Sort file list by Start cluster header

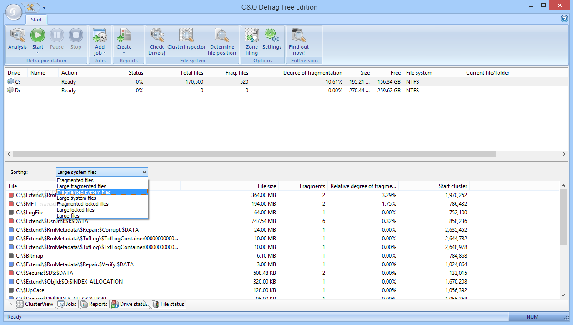(434, 186)
